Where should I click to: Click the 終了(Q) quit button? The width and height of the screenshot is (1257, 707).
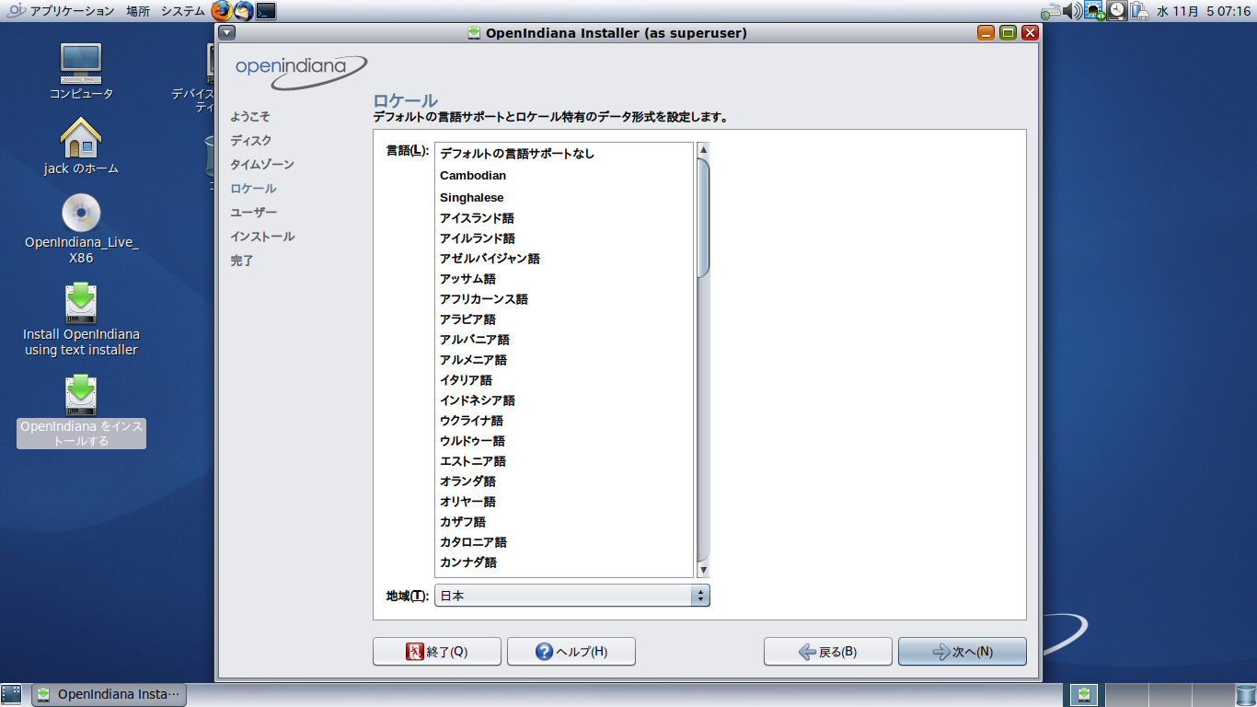437,652
